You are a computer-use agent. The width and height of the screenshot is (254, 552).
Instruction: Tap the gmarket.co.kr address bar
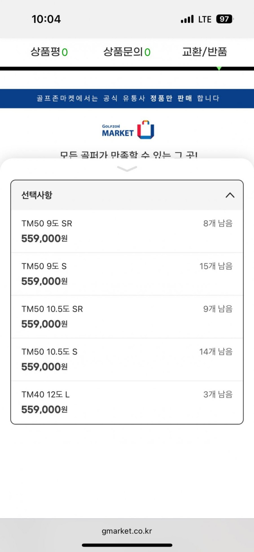click(127, 531)
